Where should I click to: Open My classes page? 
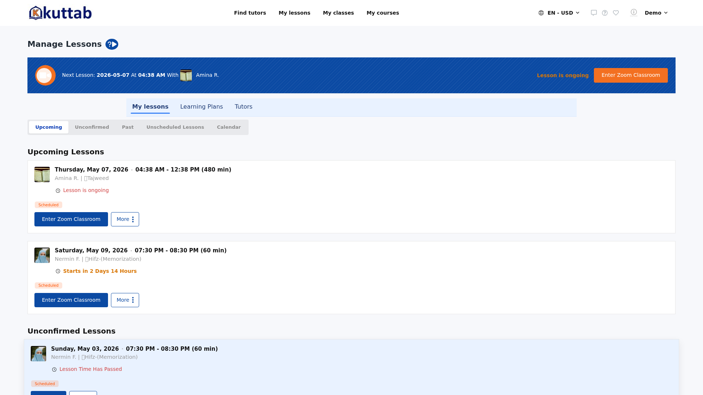338,13
